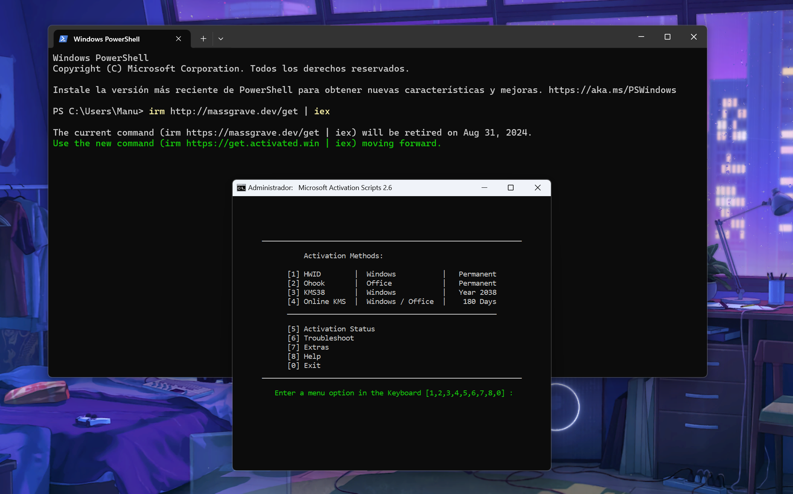
Task: Close the Windows PowerShell tab
Action: tap(178, 39)
